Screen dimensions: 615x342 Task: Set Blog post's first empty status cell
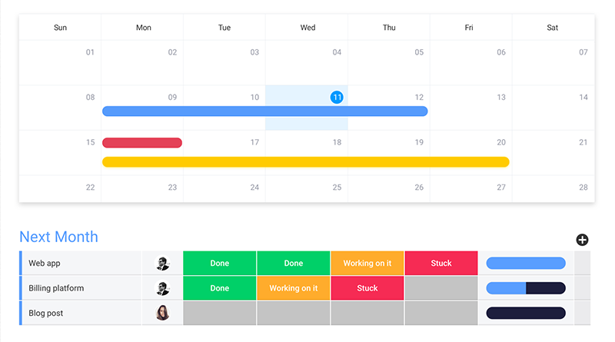click(x=220, y=313)
